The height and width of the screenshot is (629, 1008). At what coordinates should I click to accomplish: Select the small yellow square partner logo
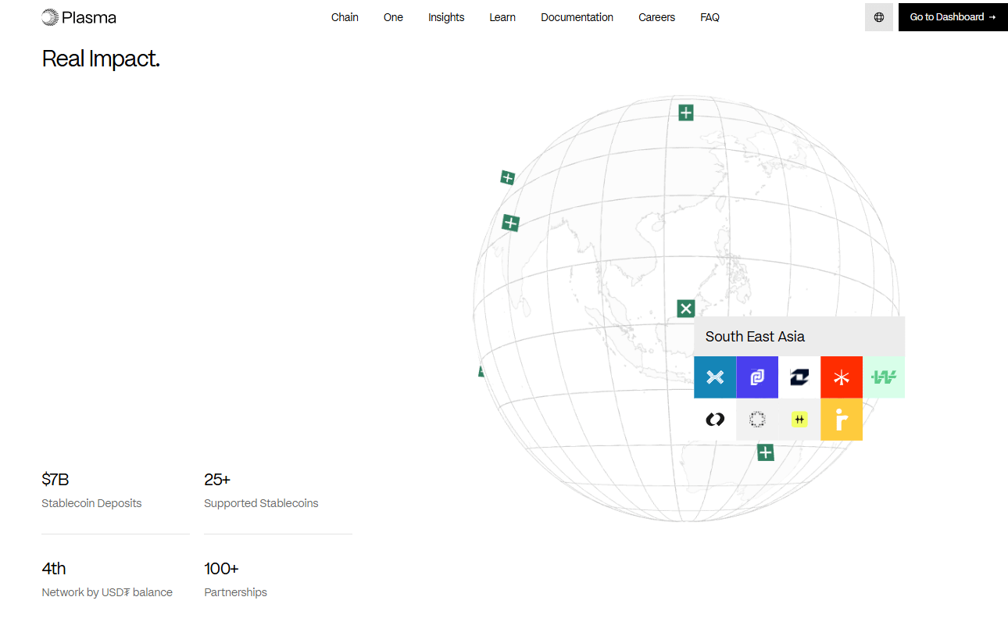(x=799, y=420)
